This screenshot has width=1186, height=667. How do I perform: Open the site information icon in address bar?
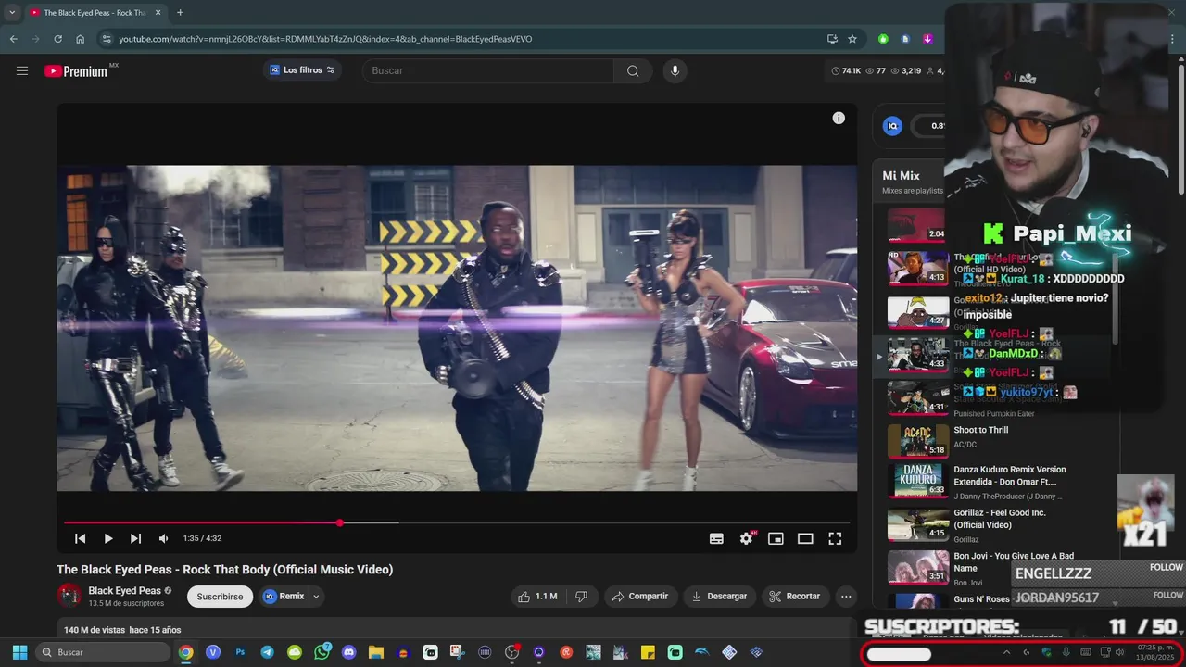(107, 39)
